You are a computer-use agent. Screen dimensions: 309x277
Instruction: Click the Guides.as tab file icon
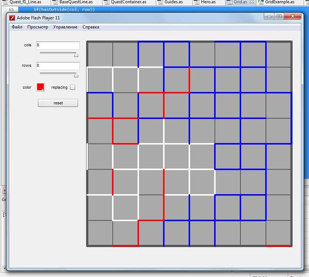160,2
